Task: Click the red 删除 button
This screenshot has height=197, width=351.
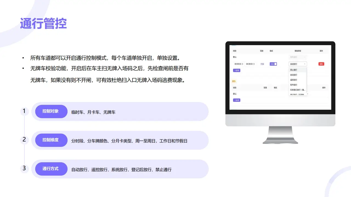Action: 321,64
